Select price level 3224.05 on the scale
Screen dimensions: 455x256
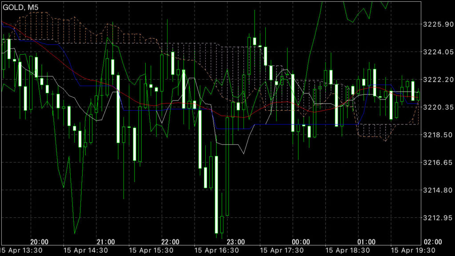pyautogui.click(x=438, y=52)
